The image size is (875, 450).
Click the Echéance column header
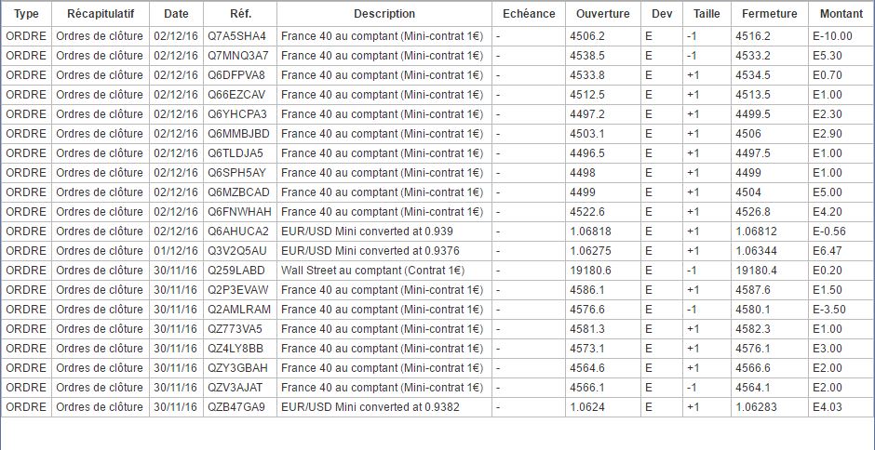tap(528, 14)
